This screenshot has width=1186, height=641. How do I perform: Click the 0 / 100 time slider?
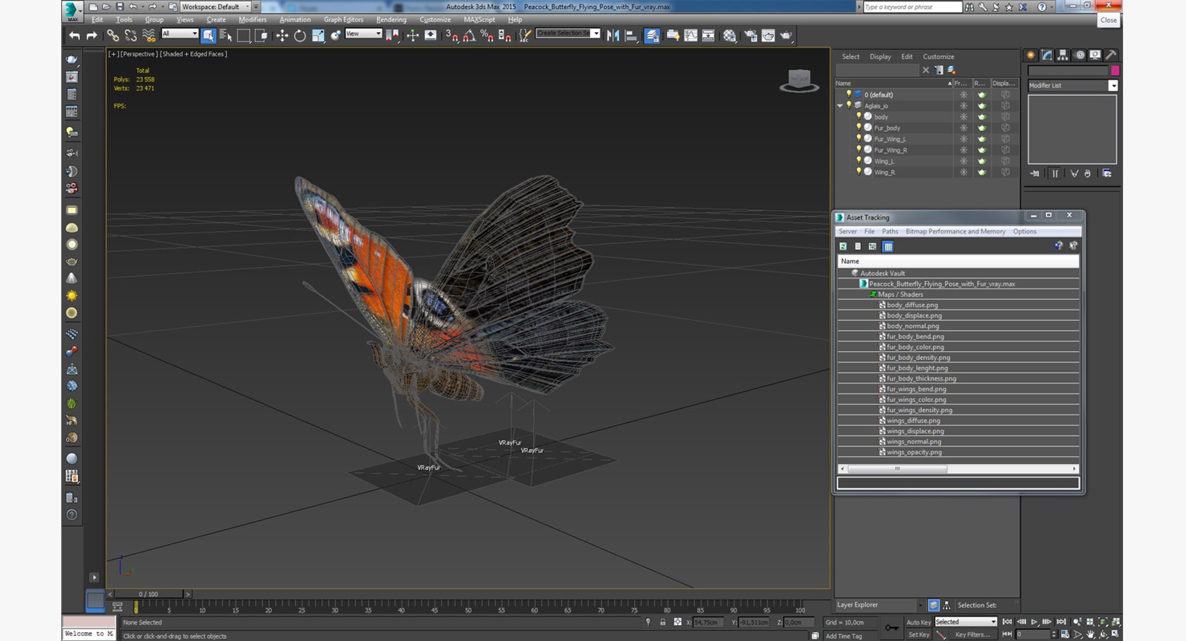point(148,594)
